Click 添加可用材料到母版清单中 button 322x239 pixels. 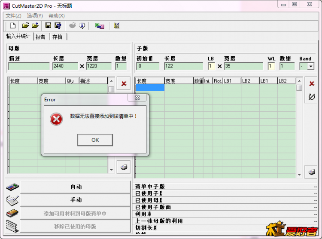pyautogui.click(x=76, y=213)
